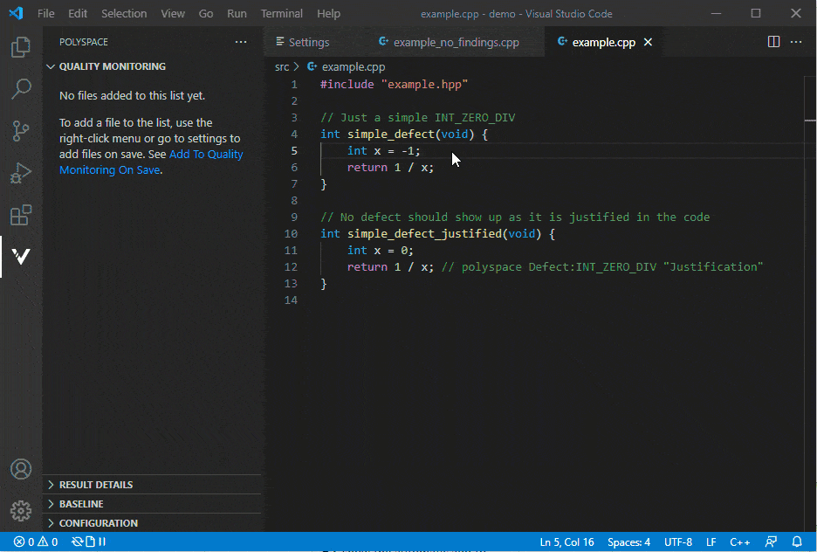
Task: Open the Extensions view icon
Action: pyautogui.click(x=21, y=215)
